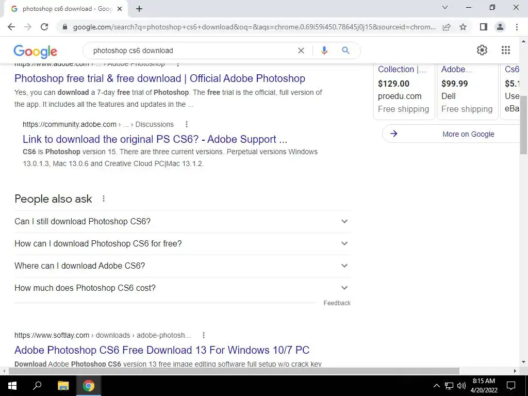Open options for community.adobe.com result
Viewport: 528px width, 396px height.
tap(187, 124)
